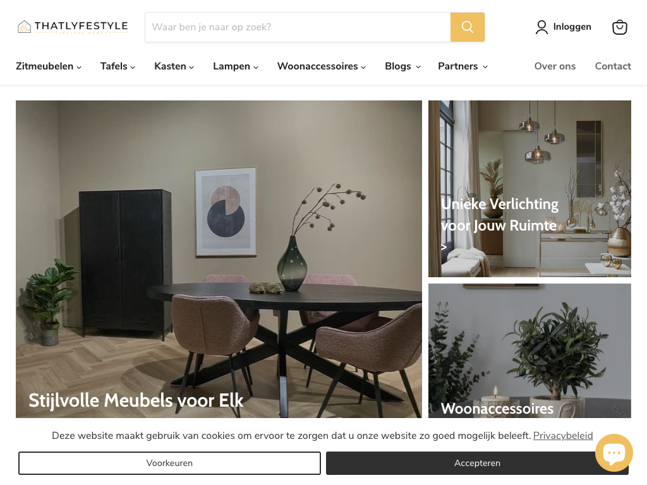Open the Shopify chat bubble widget
Screen dimensions: 647x485
(614, 452)
